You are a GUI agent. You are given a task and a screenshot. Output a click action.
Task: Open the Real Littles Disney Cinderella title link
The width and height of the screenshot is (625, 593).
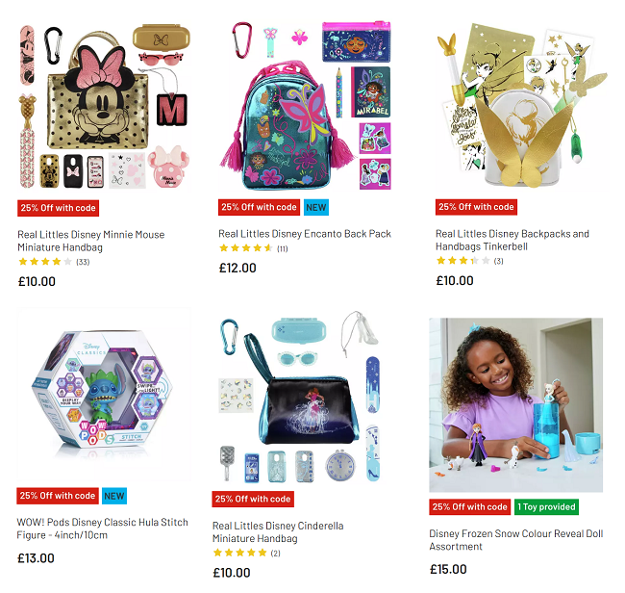278,532
